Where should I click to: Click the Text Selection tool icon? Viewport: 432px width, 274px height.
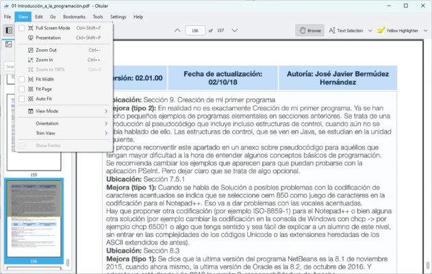(332, 30)
